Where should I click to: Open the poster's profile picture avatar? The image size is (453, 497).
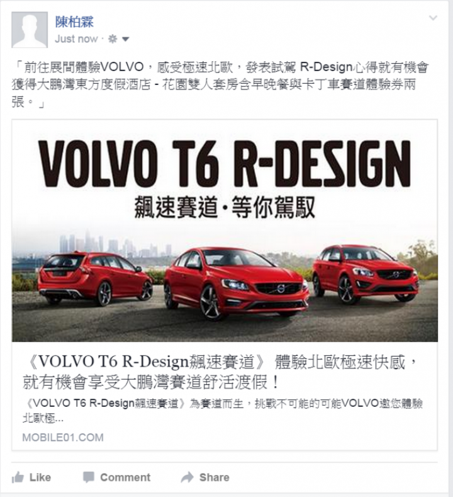point(30,30)
